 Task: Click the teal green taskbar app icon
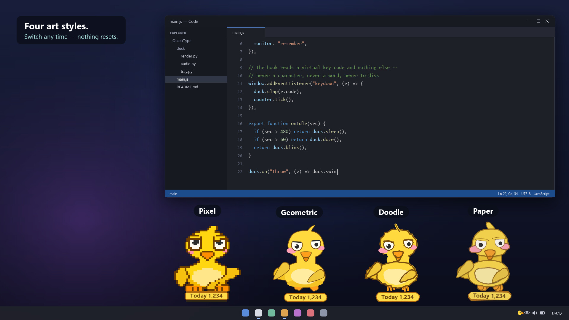pyautogui.click(x=271, y=313)
